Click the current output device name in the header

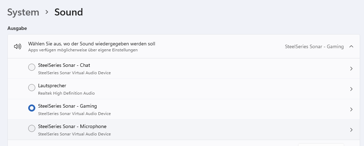click(314, 46)
